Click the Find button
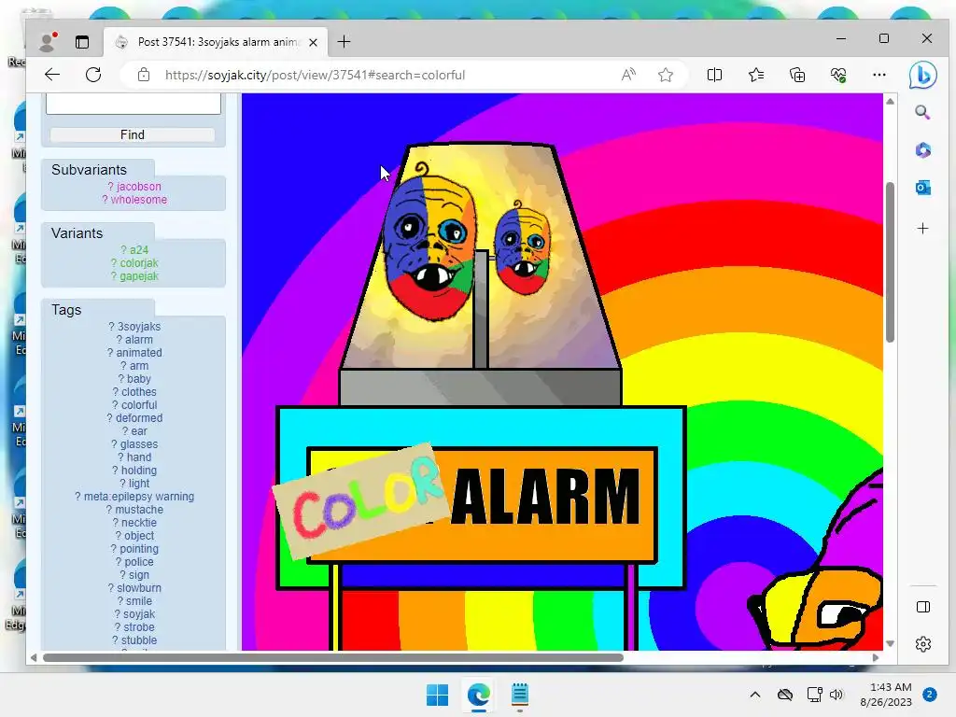The image size is (956, 717). (133, 134)
